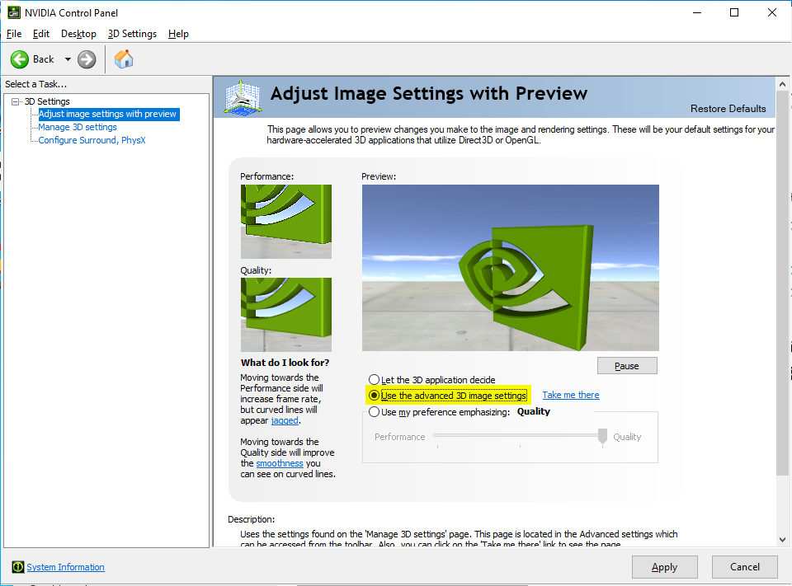Click the NVIDIA logo in the title bar

point(13,12)
